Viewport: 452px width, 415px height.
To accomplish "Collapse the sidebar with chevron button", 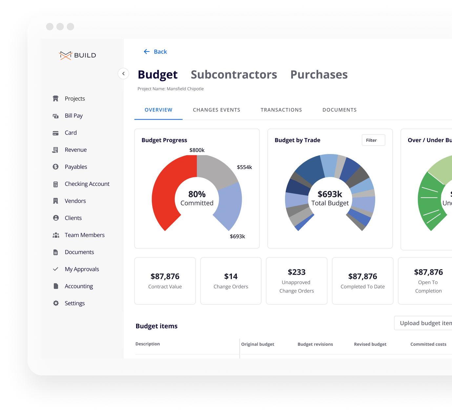I will [123, 74].
